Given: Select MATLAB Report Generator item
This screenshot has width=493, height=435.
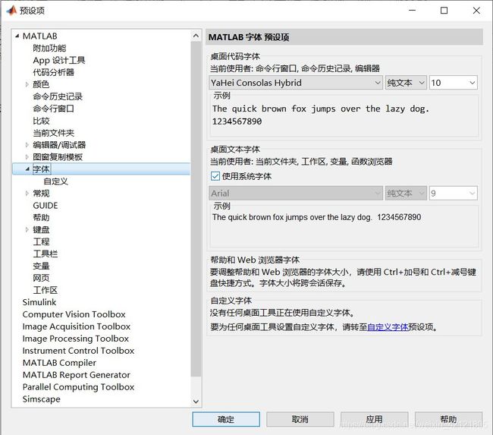Looking at the screenshot, I should (x=77, y=375).
